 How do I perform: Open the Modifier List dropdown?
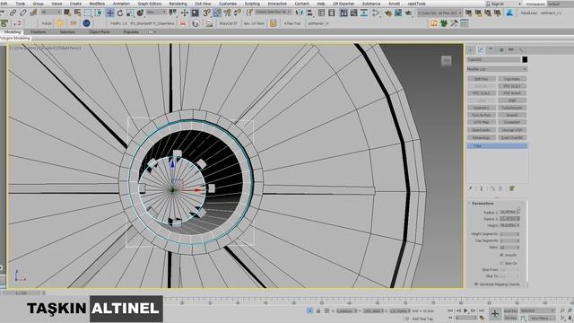click(x=497, y=69)
